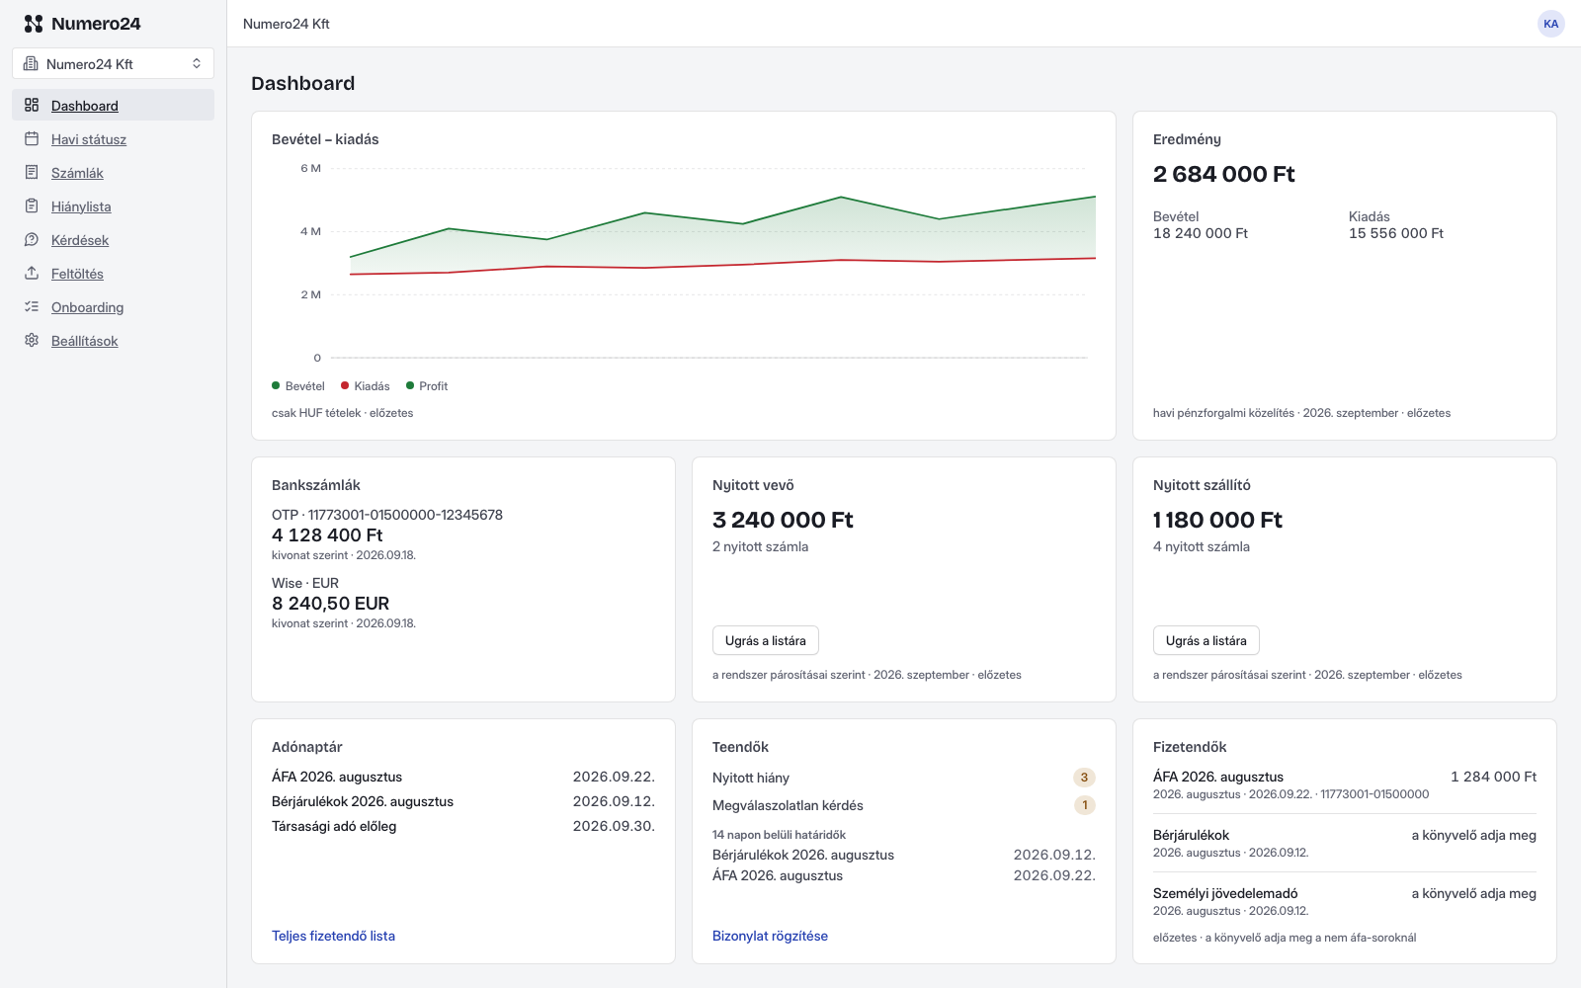Click the Numero24 Kft header breadcrumb

tap(287, 24)
